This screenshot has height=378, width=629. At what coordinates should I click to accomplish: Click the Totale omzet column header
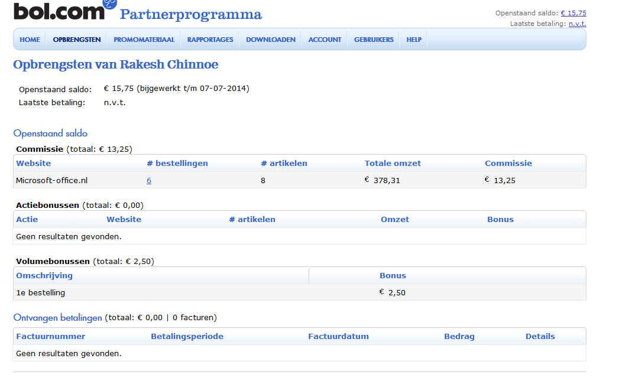(x=393, y=163)
